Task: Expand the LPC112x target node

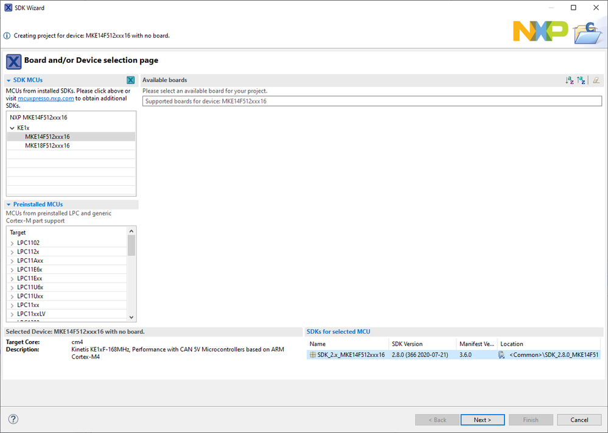Action: click(x=12, y=252)
